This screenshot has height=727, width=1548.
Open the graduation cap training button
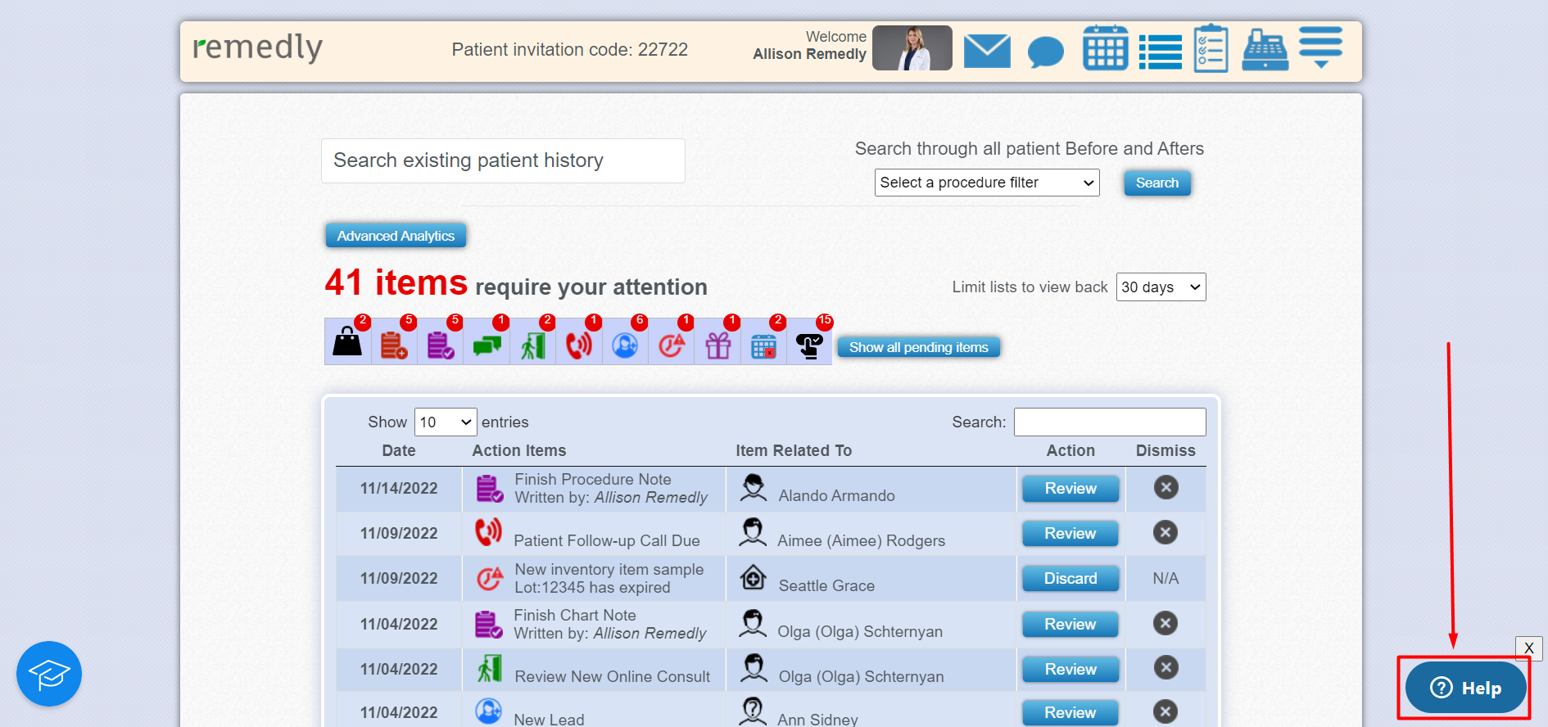pos(49,674)
